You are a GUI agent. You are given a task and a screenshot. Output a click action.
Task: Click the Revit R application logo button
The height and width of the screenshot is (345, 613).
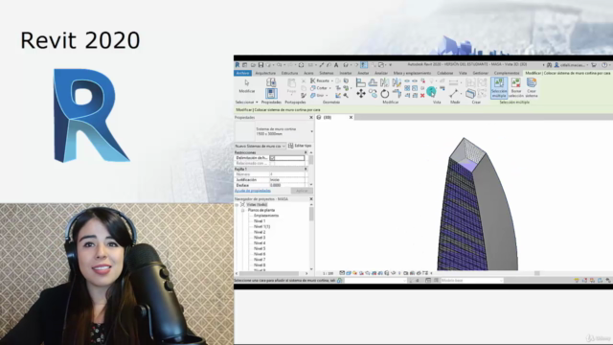238,65
